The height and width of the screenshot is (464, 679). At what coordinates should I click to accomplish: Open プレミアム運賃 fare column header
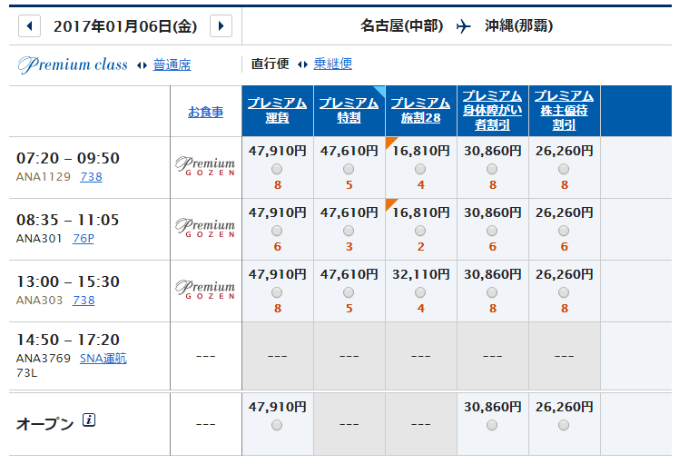click(277, 111)
